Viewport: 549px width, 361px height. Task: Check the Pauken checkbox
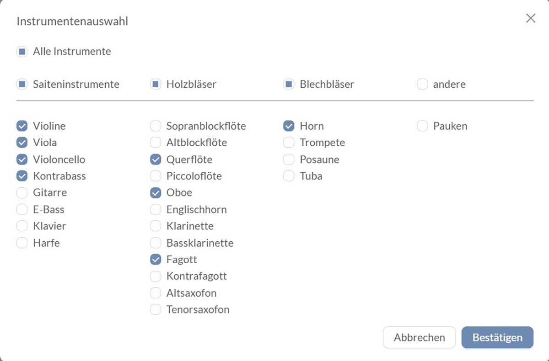click(422, 126)
